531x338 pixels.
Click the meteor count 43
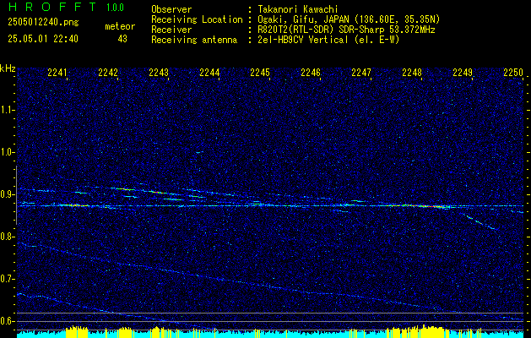coord(122,39)
